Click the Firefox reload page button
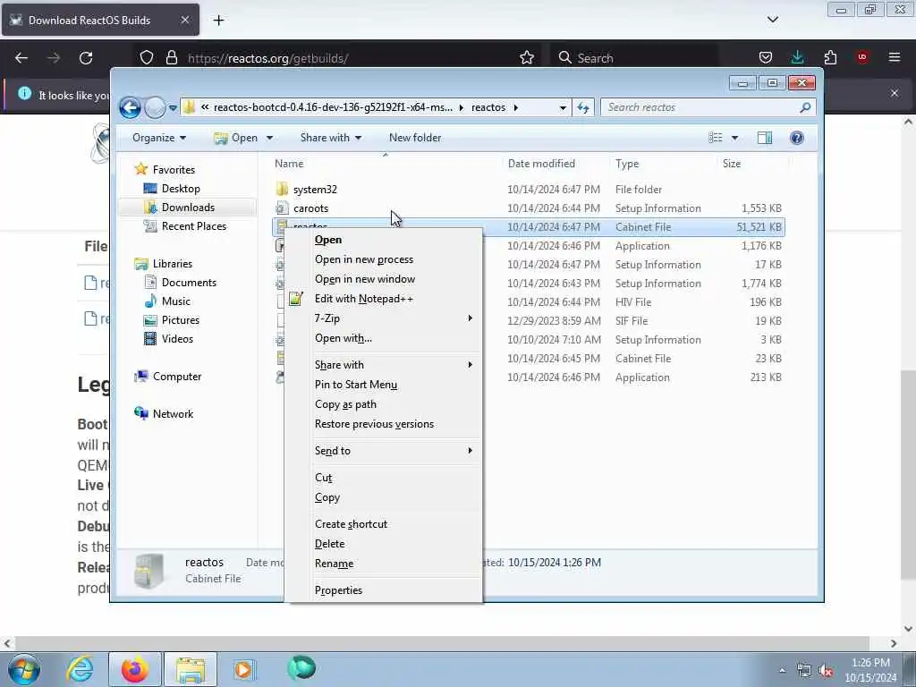 click(86, 58)
